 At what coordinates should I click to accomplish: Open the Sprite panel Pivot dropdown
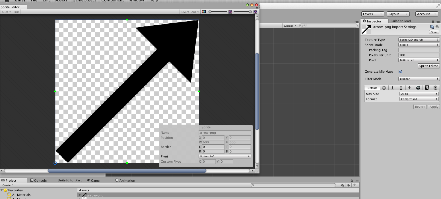(x=225, y=156)
